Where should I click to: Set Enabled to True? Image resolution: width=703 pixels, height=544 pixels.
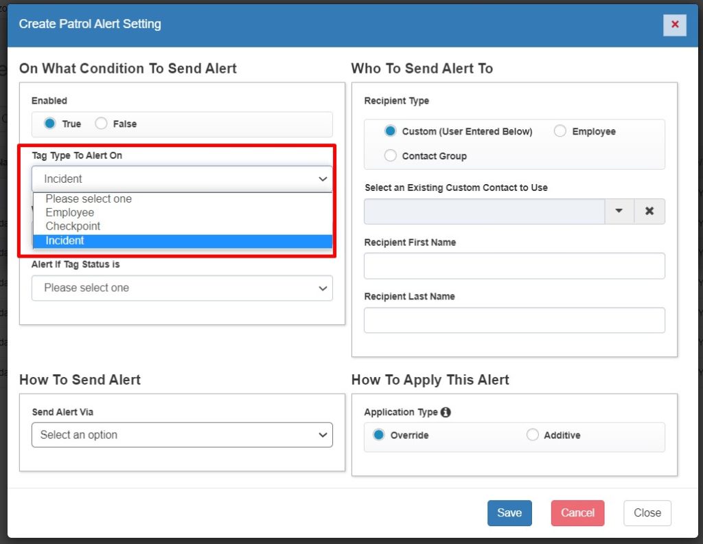coord(50,124)
